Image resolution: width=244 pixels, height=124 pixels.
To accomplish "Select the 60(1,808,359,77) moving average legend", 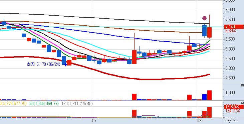I will [44, 103].
